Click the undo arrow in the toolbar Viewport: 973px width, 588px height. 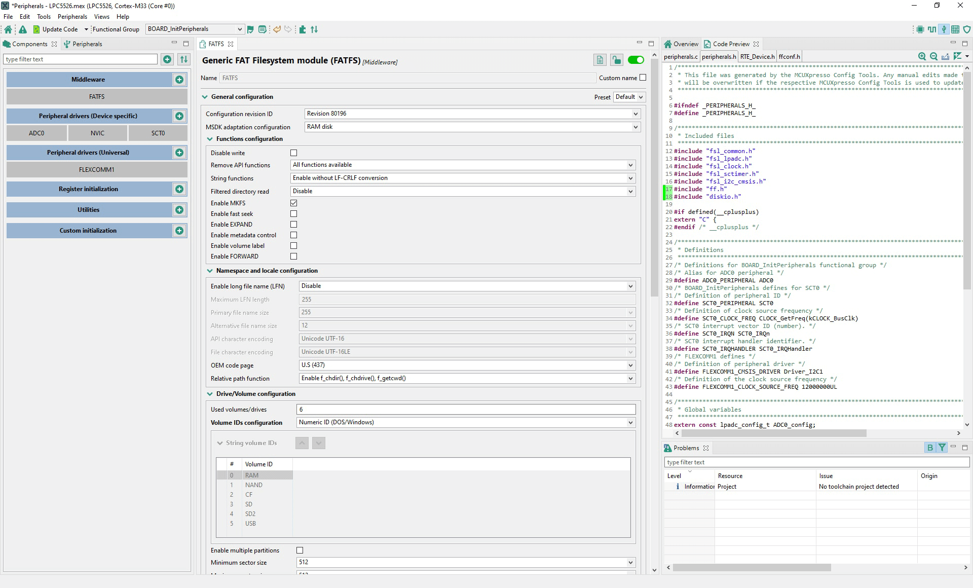tap(277, 29)
